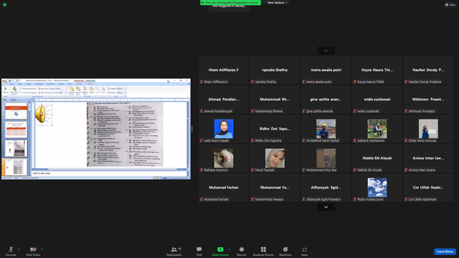The width and height of the screenshot is (459, 258).
Task: Open the Participants panel
Action: 174,251
